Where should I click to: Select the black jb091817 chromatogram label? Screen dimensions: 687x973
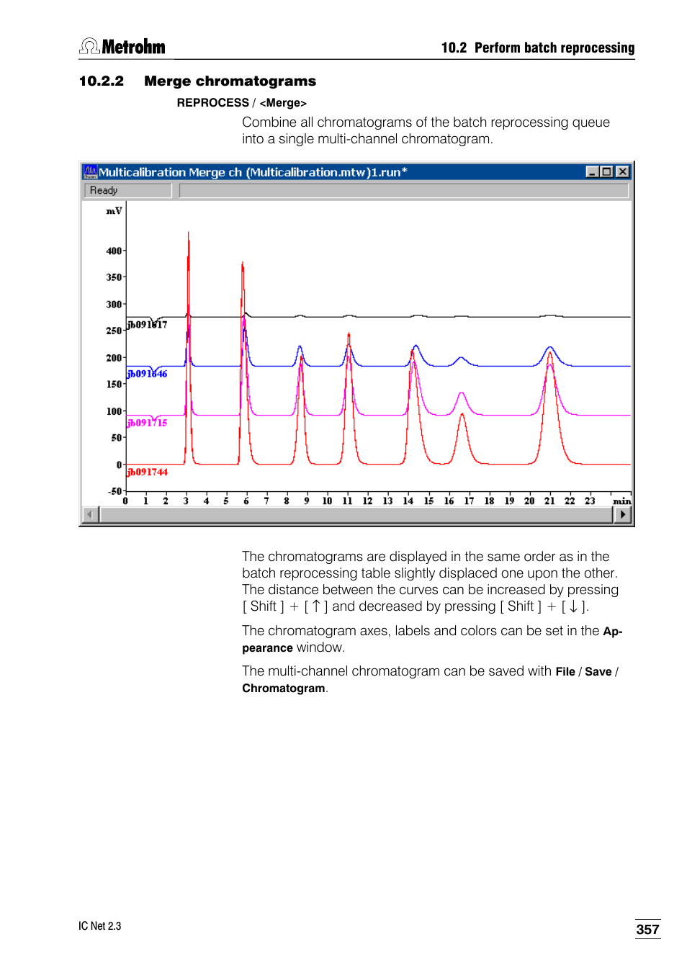coord(147,325)
